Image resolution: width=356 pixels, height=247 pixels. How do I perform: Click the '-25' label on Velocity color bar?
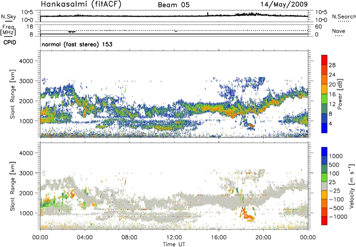(x=335, y=190)
